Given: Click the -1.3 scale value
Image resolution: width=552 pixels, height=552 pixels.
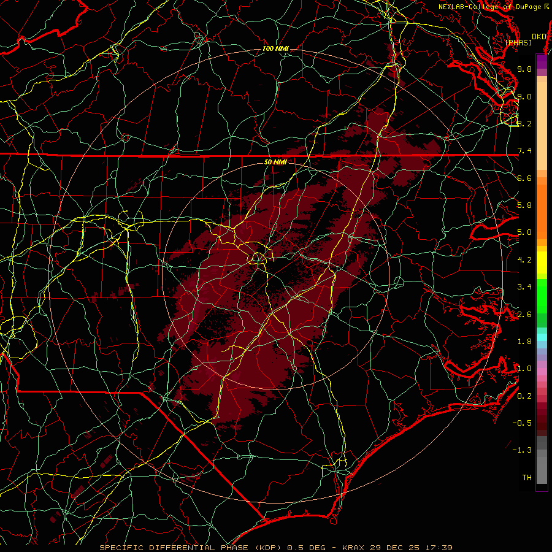Looking at the screenshot, I should (522, 450).
